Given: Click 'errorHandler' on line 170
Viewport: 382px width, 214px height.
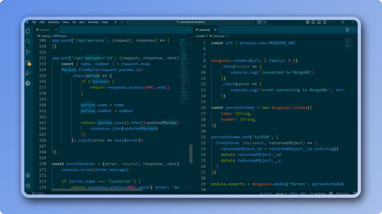Looking at the screenshot, I should click(x=81, y=164).
